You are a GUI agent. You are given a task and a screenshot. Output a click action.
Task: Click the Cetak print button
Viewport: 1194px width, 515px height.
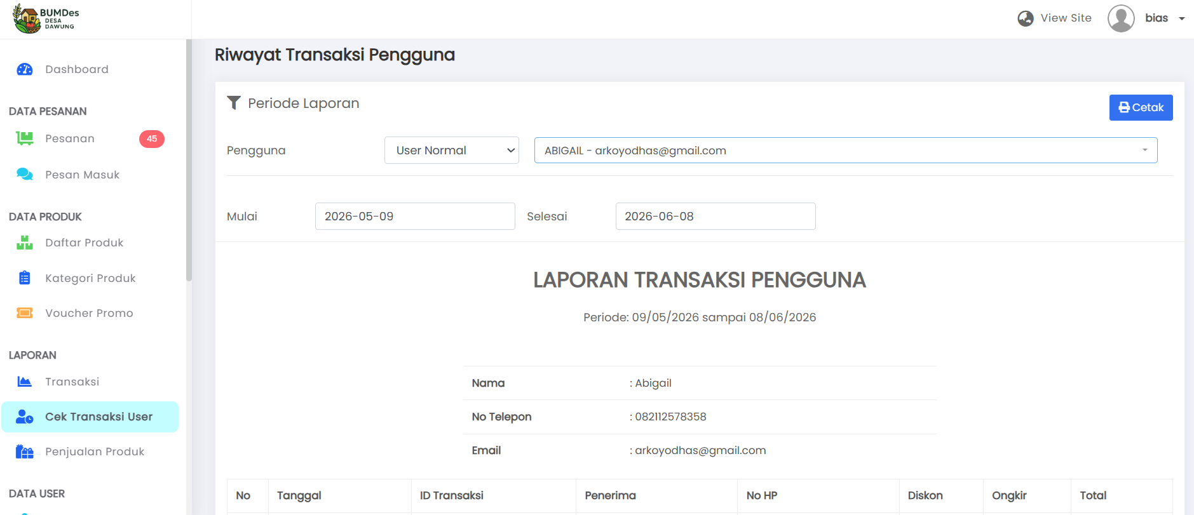(1141, 107)
